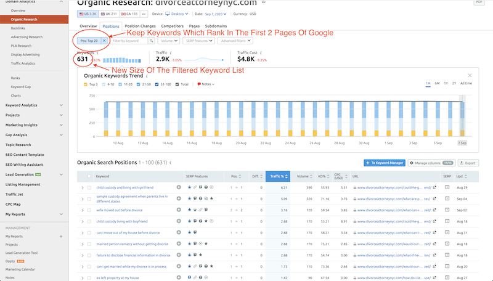This screenshot has width=493, height=281.
Task: Open the Advanced filters dropdown
Action: click(235, 41)
